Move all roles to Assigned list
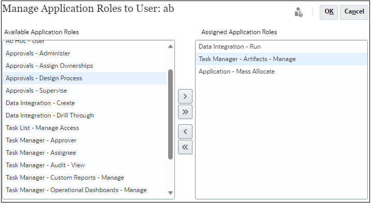The width and height of the screenshot is (371, 203). (185, 112)
